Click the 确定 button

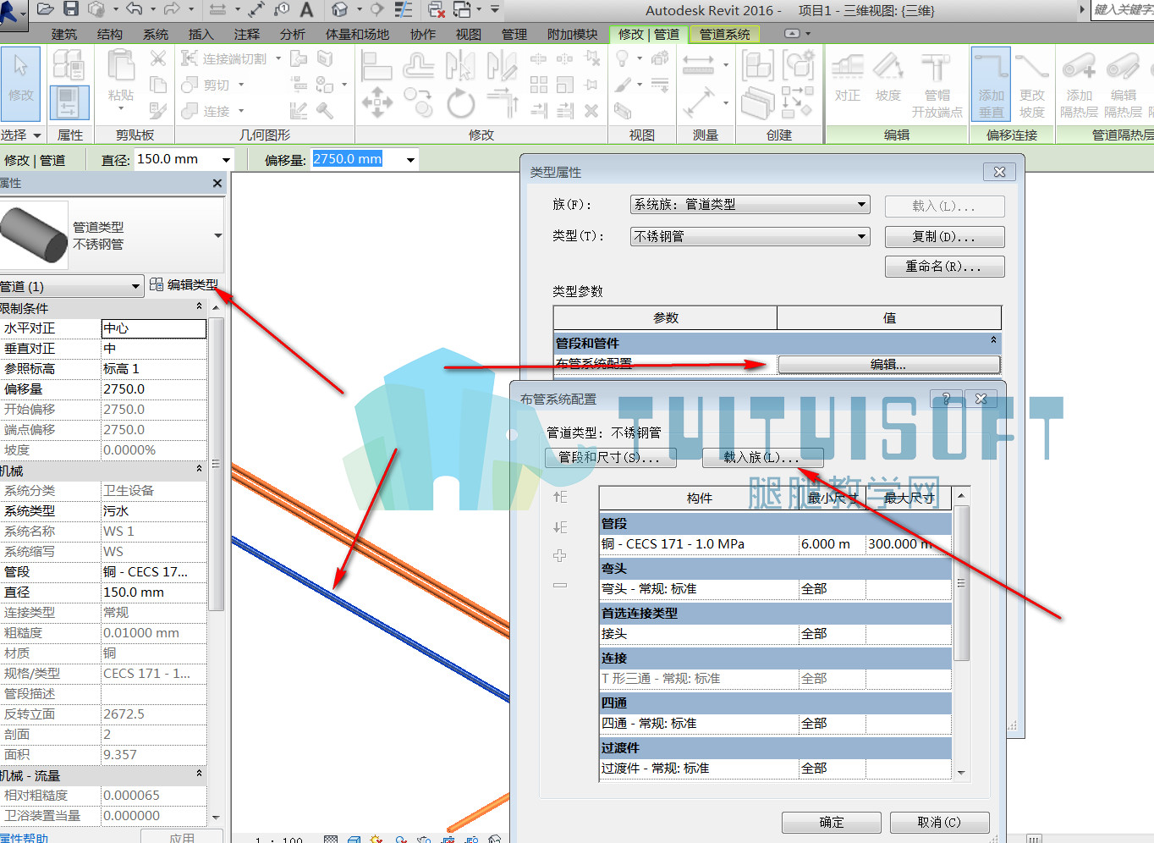tap(832, 822)
